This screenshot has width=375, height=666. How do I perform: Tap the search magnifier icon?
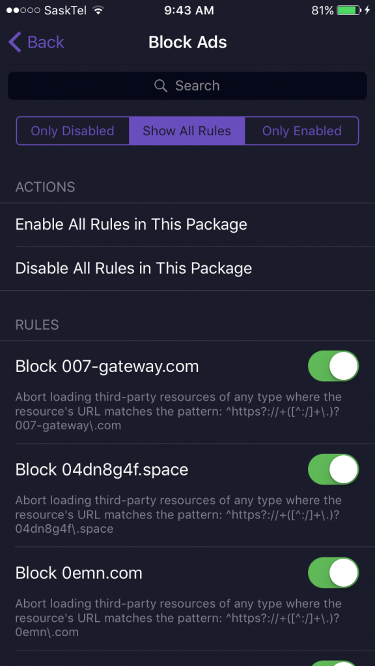coord(160,85)
